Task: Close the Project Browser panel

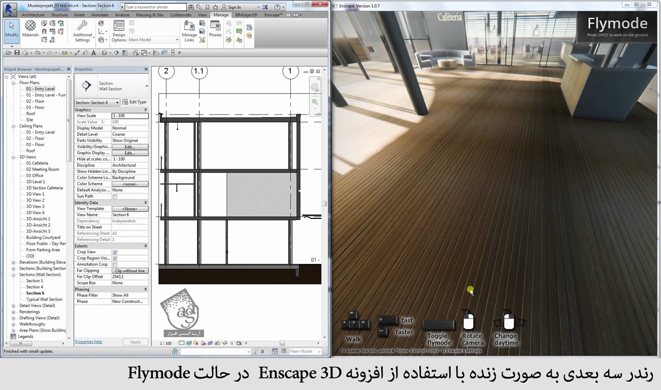Action: click(68, 69)
